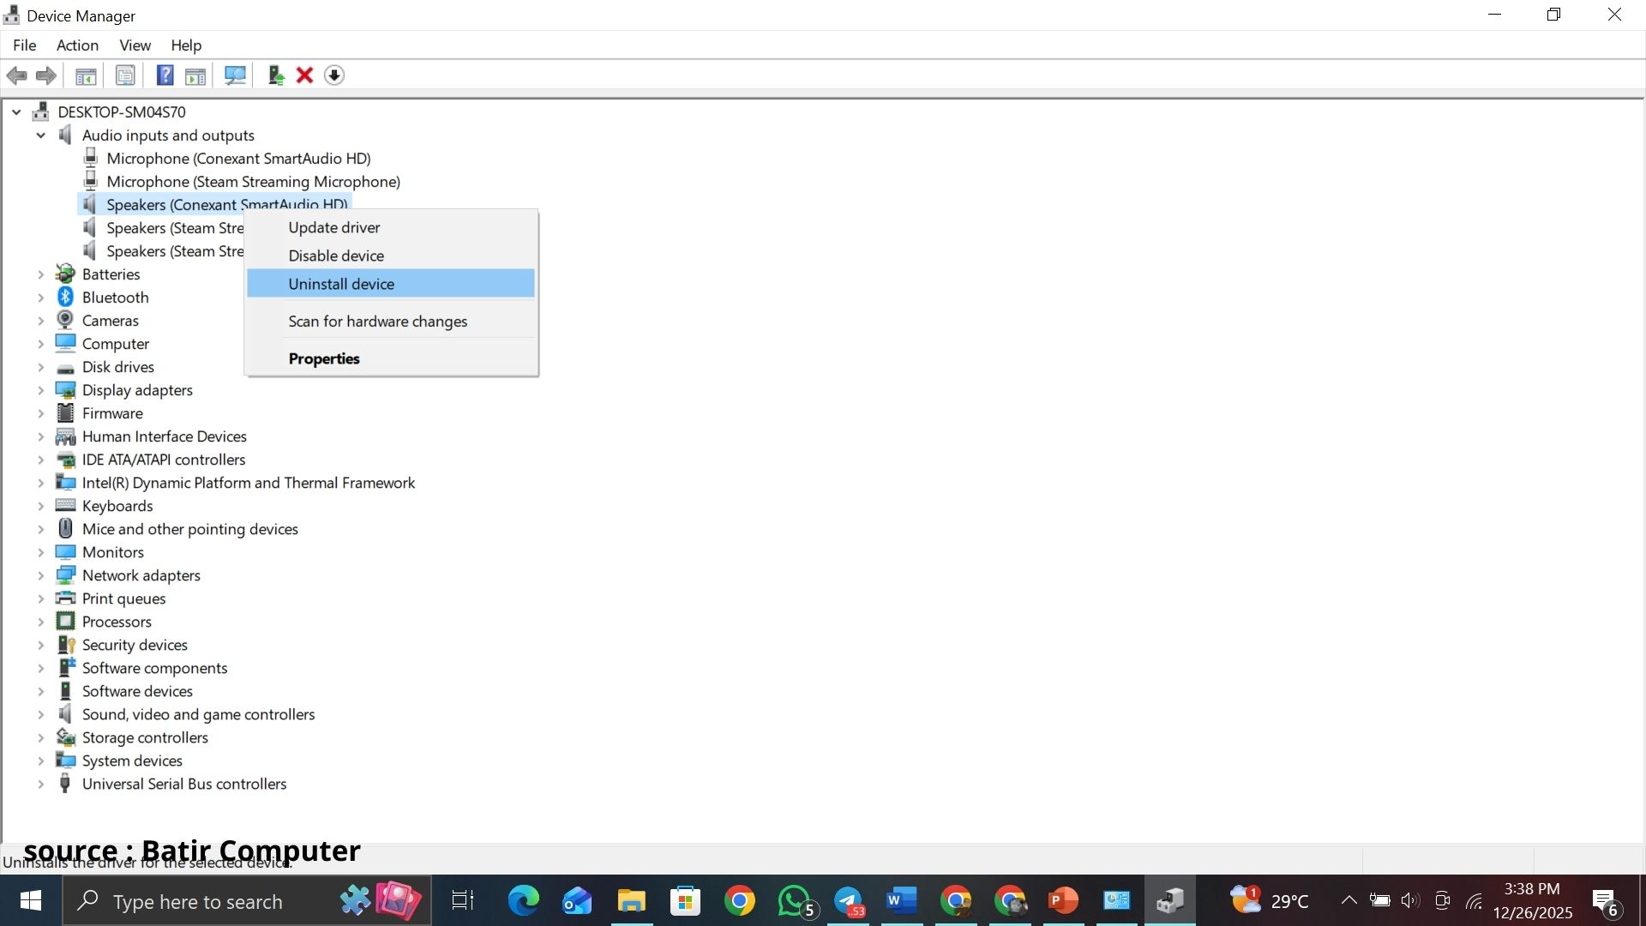The image size is (1646, 926).
Task: Open the Action menu
Action: [77, 45]
